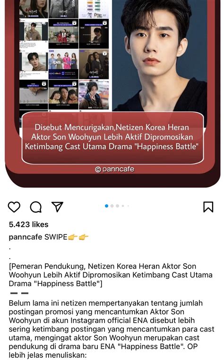Tap the actor portrait photo
Image resolution: width=224 pixels, height=360 pixels.
pos(160,55)
